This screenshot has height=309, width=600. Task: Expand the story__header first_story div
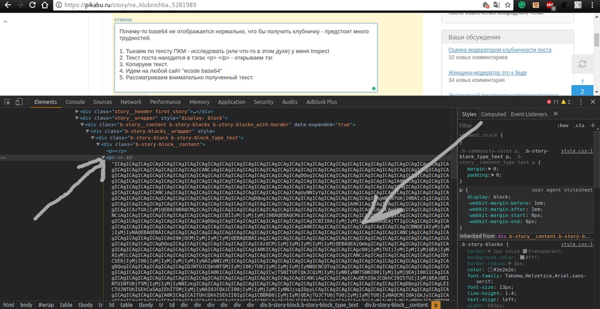click(77, 111)
